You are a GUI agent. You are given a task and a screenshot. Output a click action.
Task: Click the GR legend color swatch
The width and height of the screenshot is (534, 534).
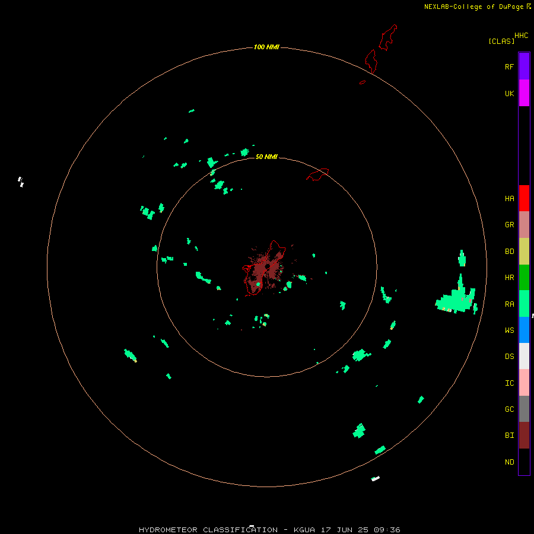tap(524, 225)
